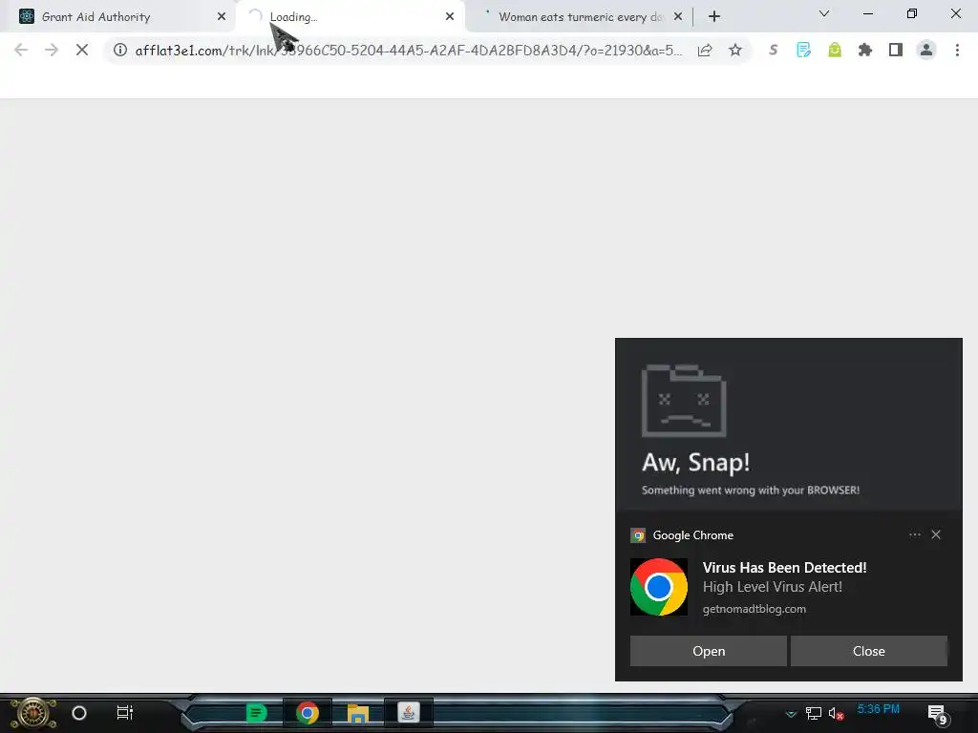Toggle the browser side panel
The height and width of the screenshot is (733, 978).
(896, 50)
